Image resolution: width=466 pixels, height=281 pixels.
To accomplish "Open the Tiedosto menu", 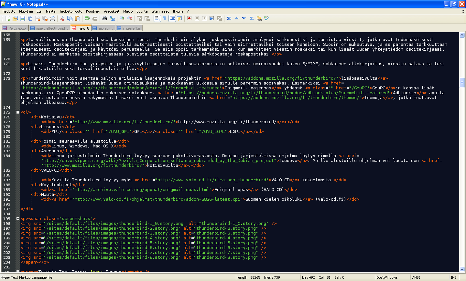I will [9, 11].
